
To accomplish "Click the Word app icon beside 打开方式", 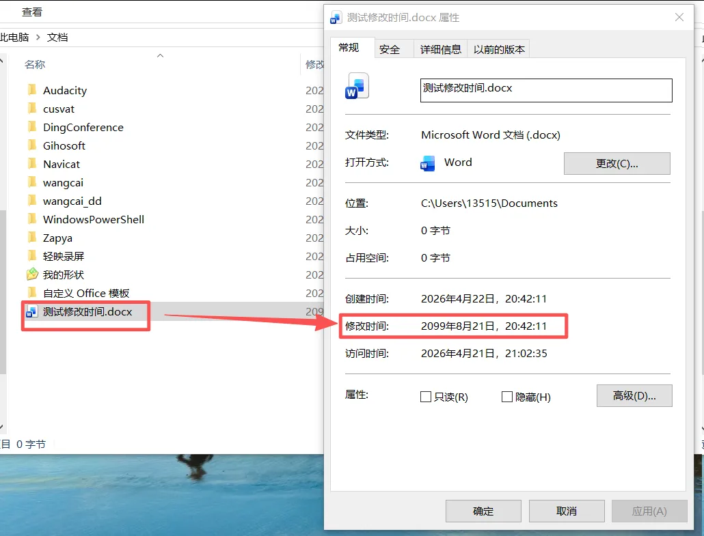I will (x=427, y=164).
